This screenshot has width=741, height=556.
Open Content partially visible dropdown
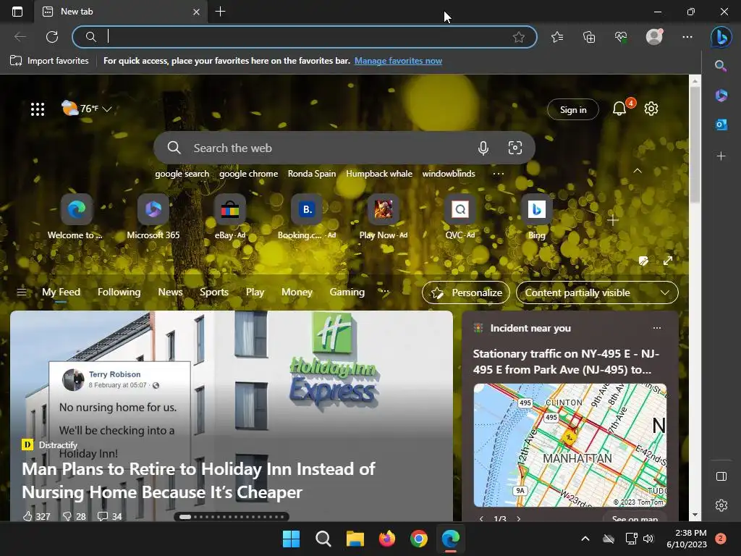click(597, 292)
